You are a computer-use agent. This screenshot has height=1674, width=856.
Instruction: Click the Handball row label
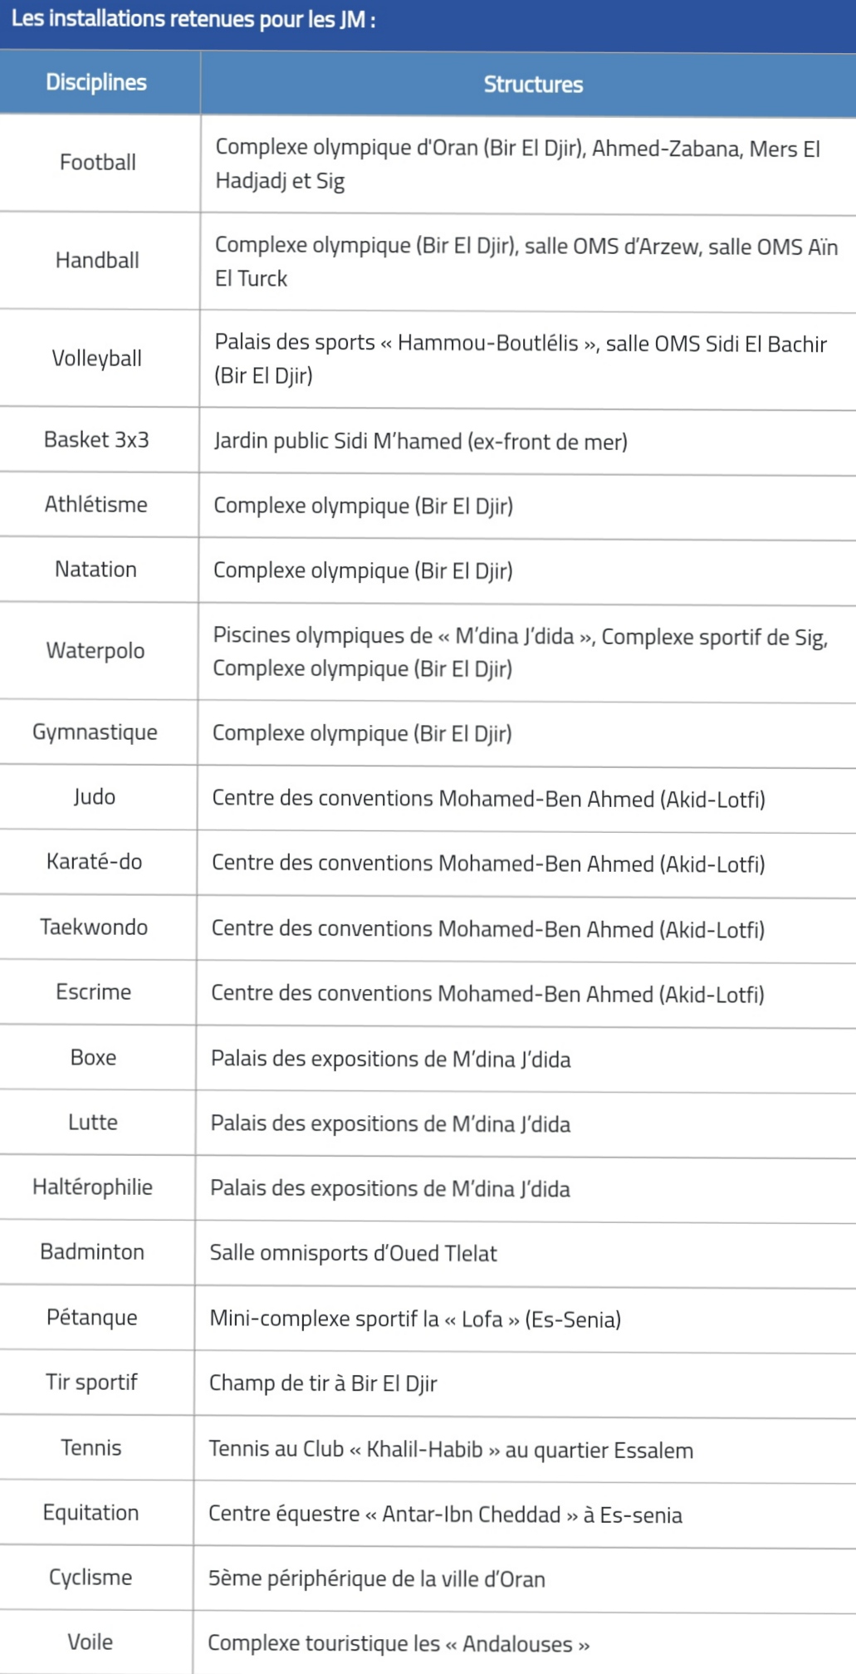(x=97, y=260)
